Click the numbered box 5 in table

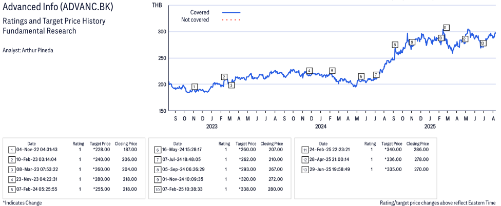(x=11, y=190)
